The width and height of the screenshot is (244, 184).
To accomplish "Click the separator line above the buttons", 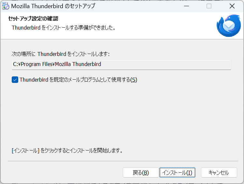I will tap(123, 161).
